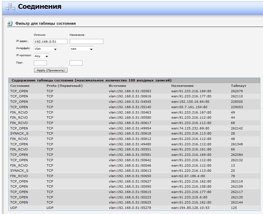Viewport: 263px width, 214px height.
Task: Click the Источник column header
Action: coord(117,86)
